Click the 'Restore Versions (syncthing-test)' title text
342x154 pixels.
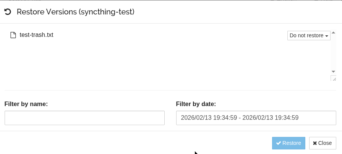click(75, 12)
